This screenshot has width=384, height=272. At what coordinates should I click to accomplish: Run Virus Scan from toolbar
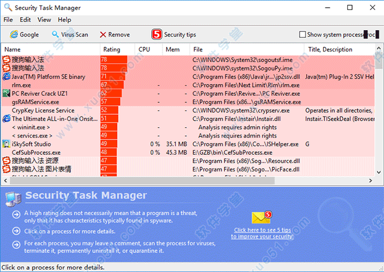70,34
